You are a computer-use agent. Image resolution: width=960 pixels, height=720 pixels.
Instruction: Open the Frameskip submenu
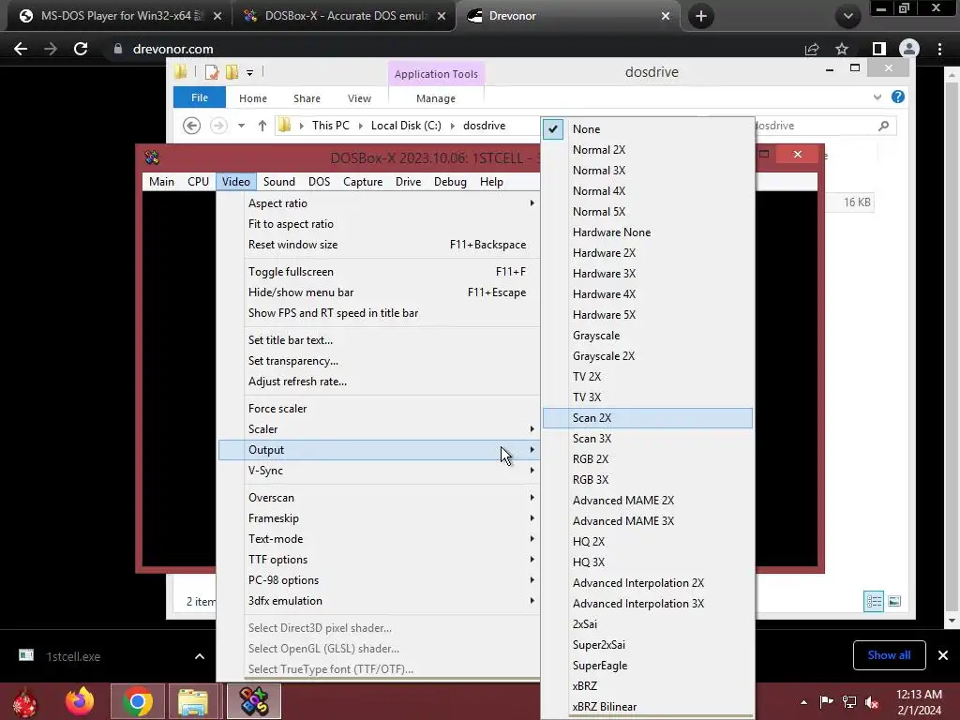(x=379, y=518)
